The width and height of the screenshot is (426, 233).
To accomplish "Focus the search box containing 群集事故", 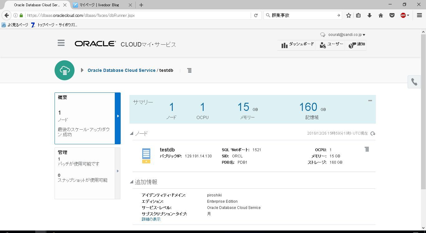I will (303, 15).
